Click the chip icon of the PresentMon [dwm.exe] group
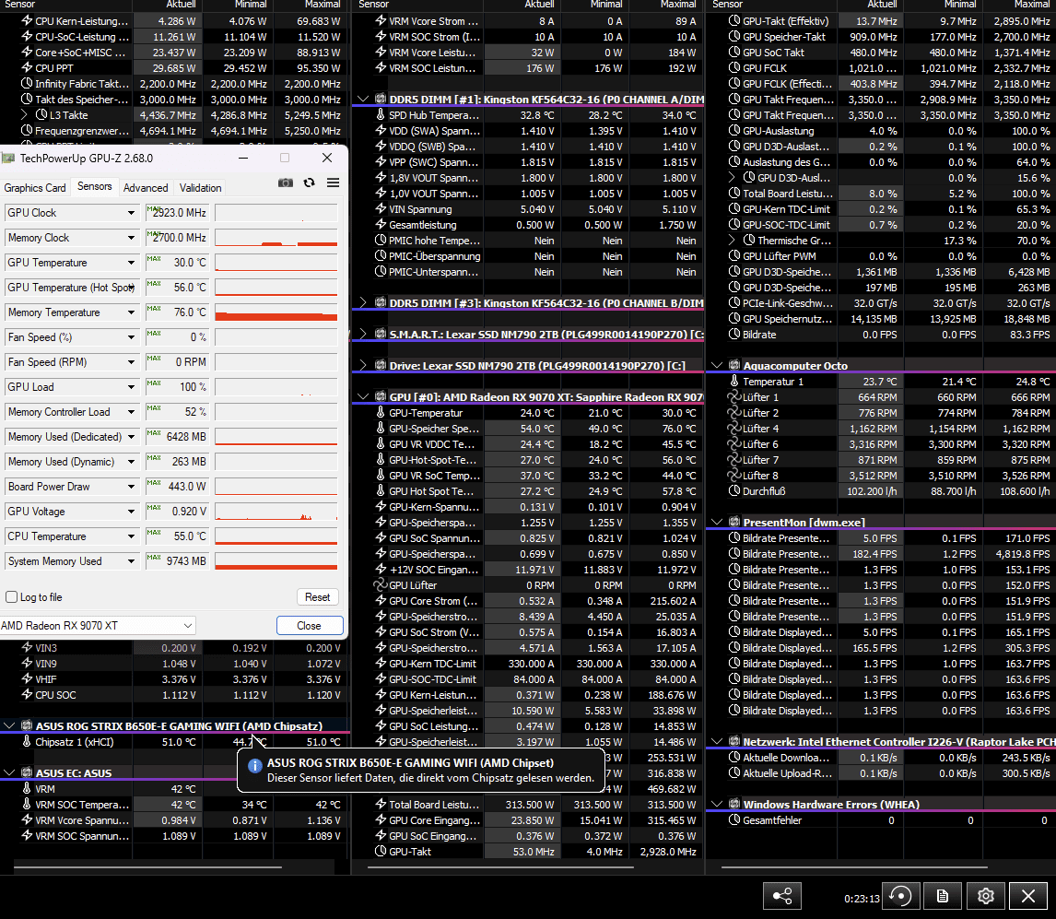 point(734,522)
